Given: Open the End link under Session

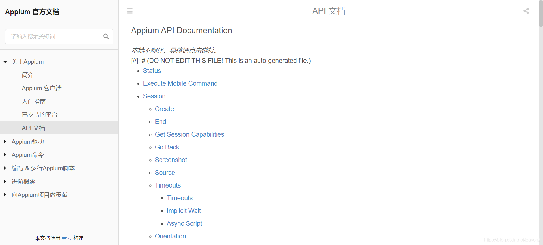Looking at the screenshot, I should pyautogui.click(x=160, y=122).
